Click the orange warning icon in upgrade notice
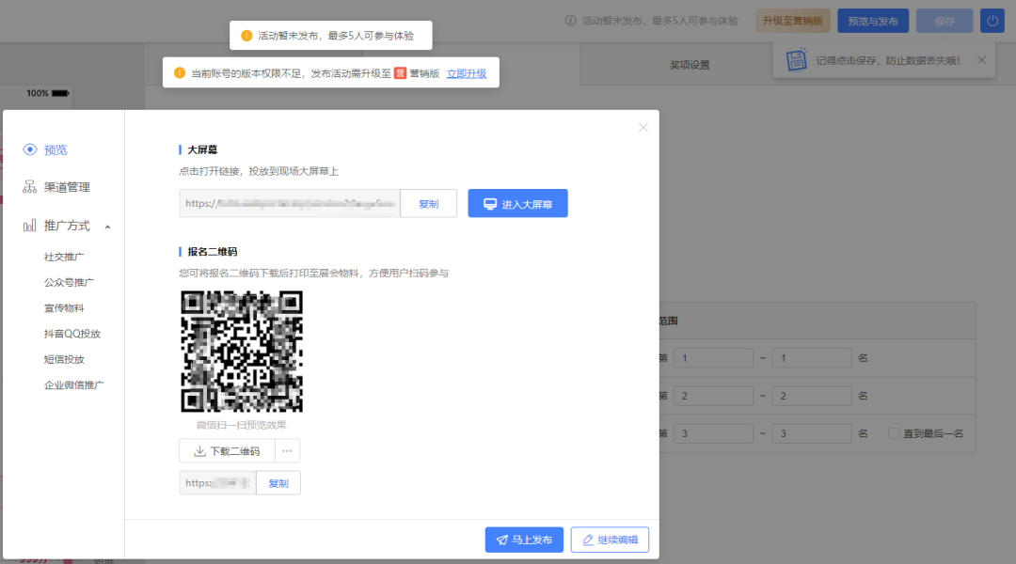Screen dimensions: 1016x564 (180, 72)
